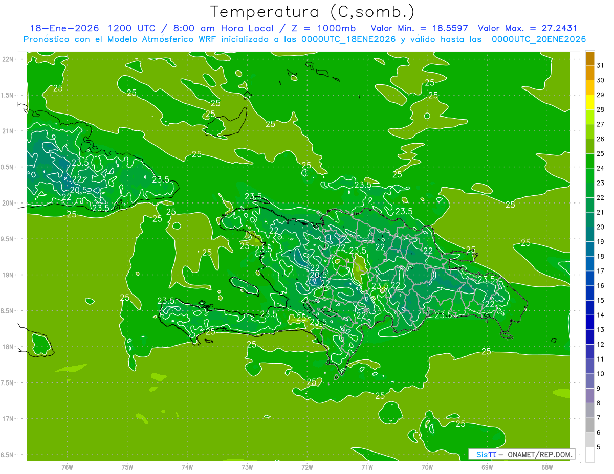
Task: Click the blue legend swatch between 15 and 16
Action: click(x=590, y=293)
